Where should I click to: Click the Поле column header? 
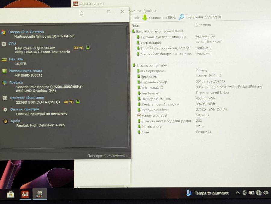(x=135, y=26)
